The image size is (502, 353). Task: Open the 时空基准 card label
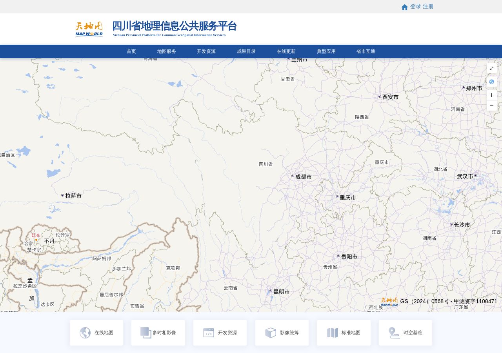pyautogui.click(x=413, y=333)
